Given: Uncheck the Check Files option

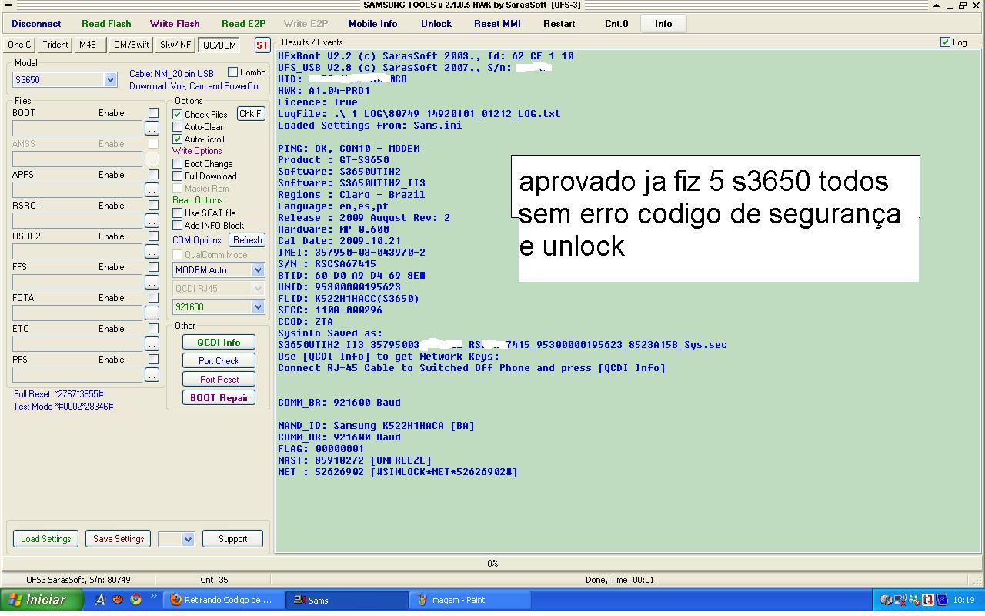Looking at the screenshot, I should 177,114.
